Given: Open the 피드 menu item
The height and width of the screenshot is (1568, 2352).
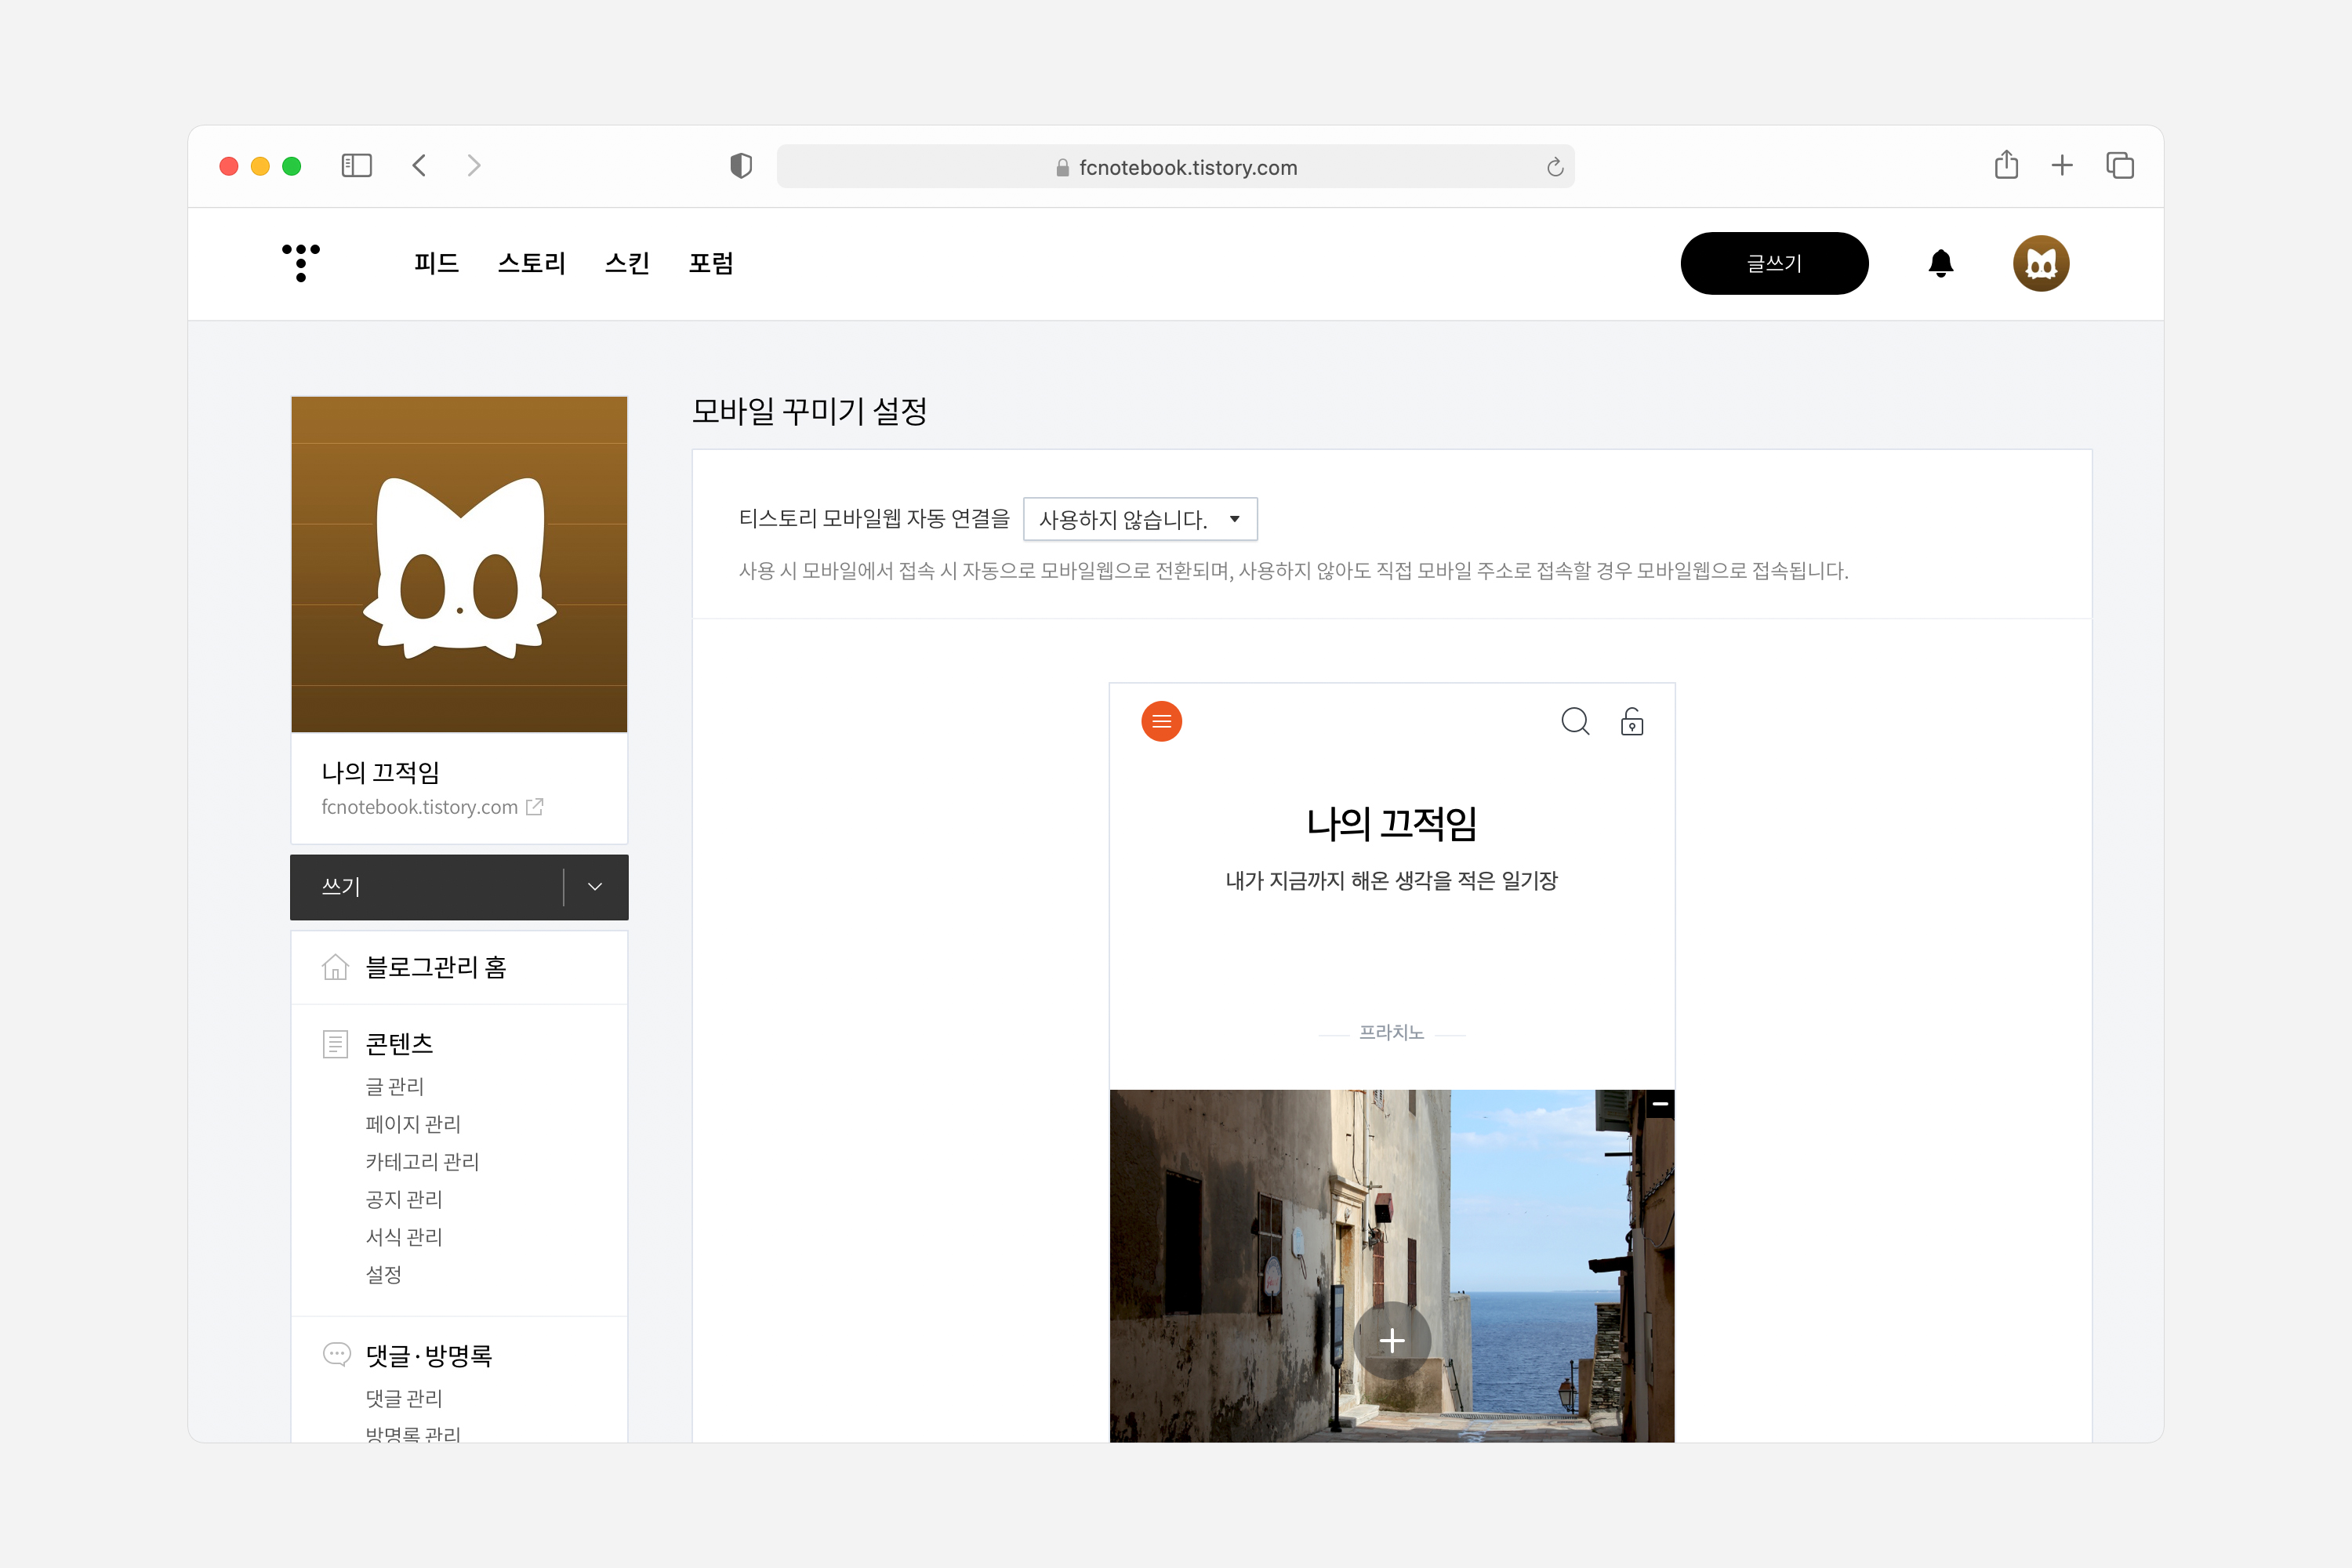Looking at the screenshot, I should point(436,263).
